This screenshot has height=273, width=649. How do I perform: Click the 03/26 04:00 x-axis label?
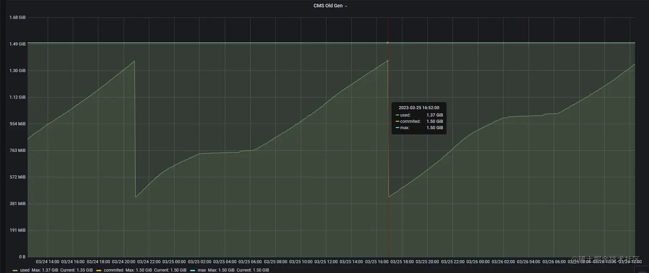pos(529,261)
